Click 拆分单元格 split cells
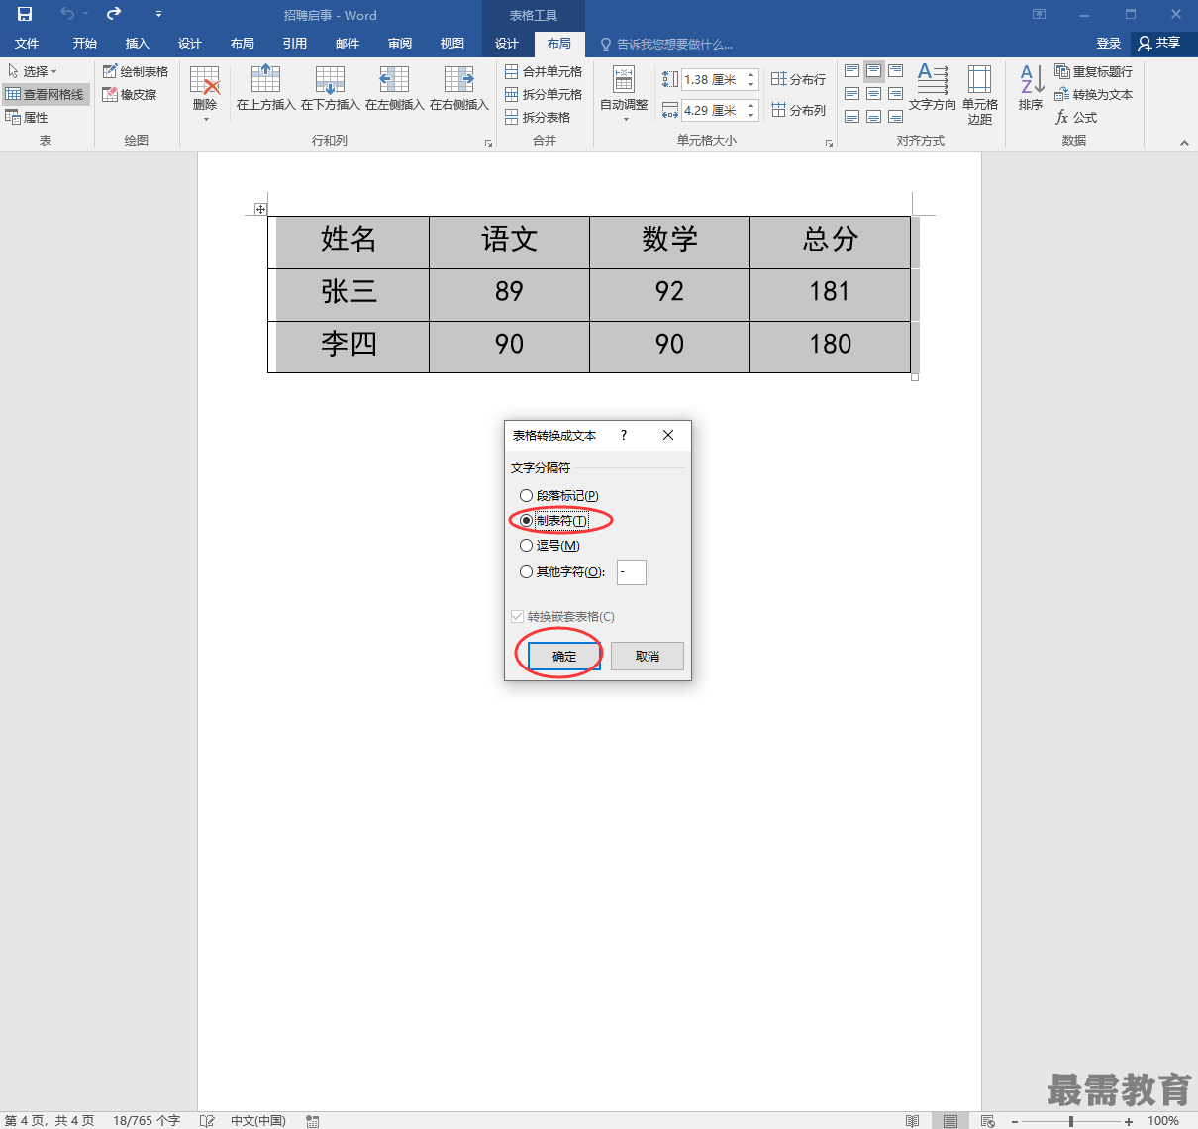 pos(544,94)
